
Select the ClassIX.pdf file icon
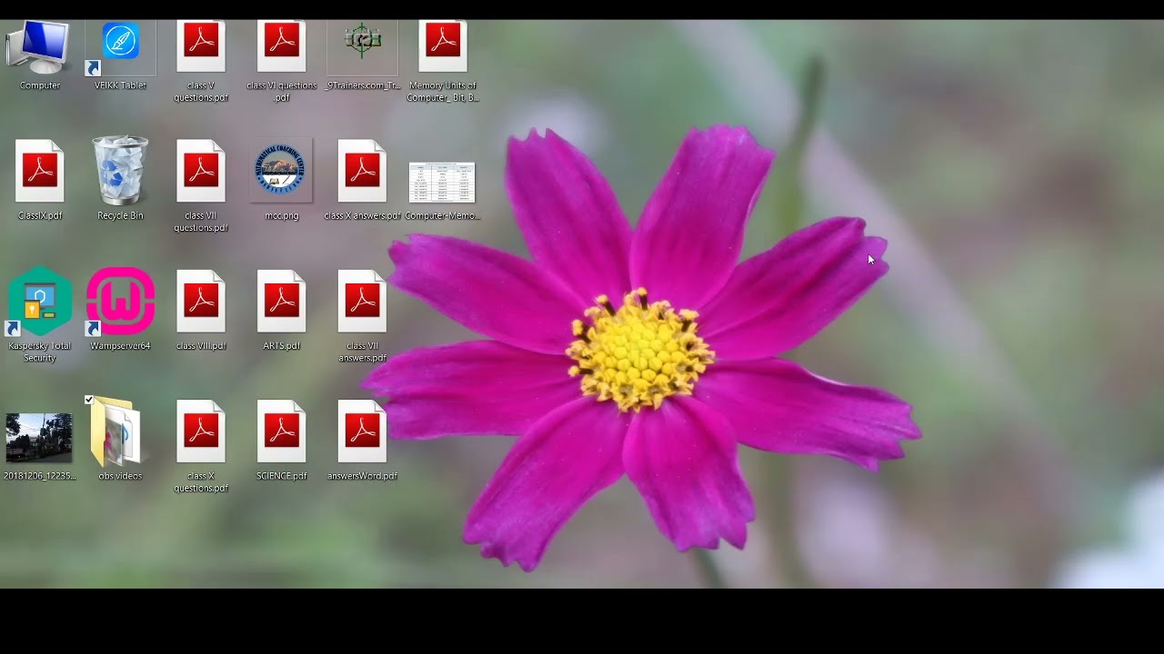40,171
